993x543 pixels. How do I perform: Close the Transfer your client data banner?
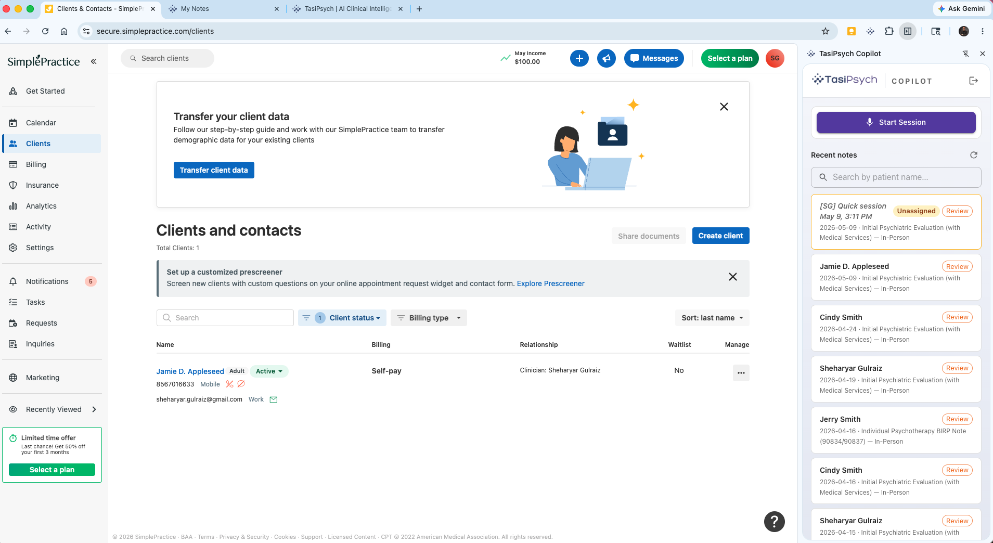(x=724, y=107)
